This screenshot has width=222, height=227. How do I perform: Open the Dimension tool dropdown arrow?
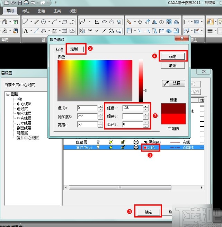pyautogui.click(x=192, y=22)
